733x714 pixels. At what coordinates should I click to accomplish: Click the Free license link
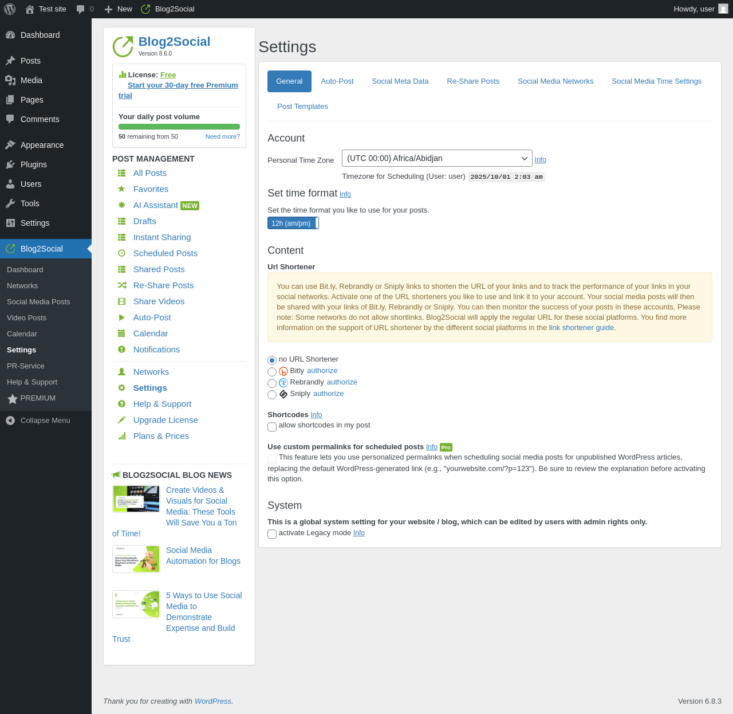point(168,75)
